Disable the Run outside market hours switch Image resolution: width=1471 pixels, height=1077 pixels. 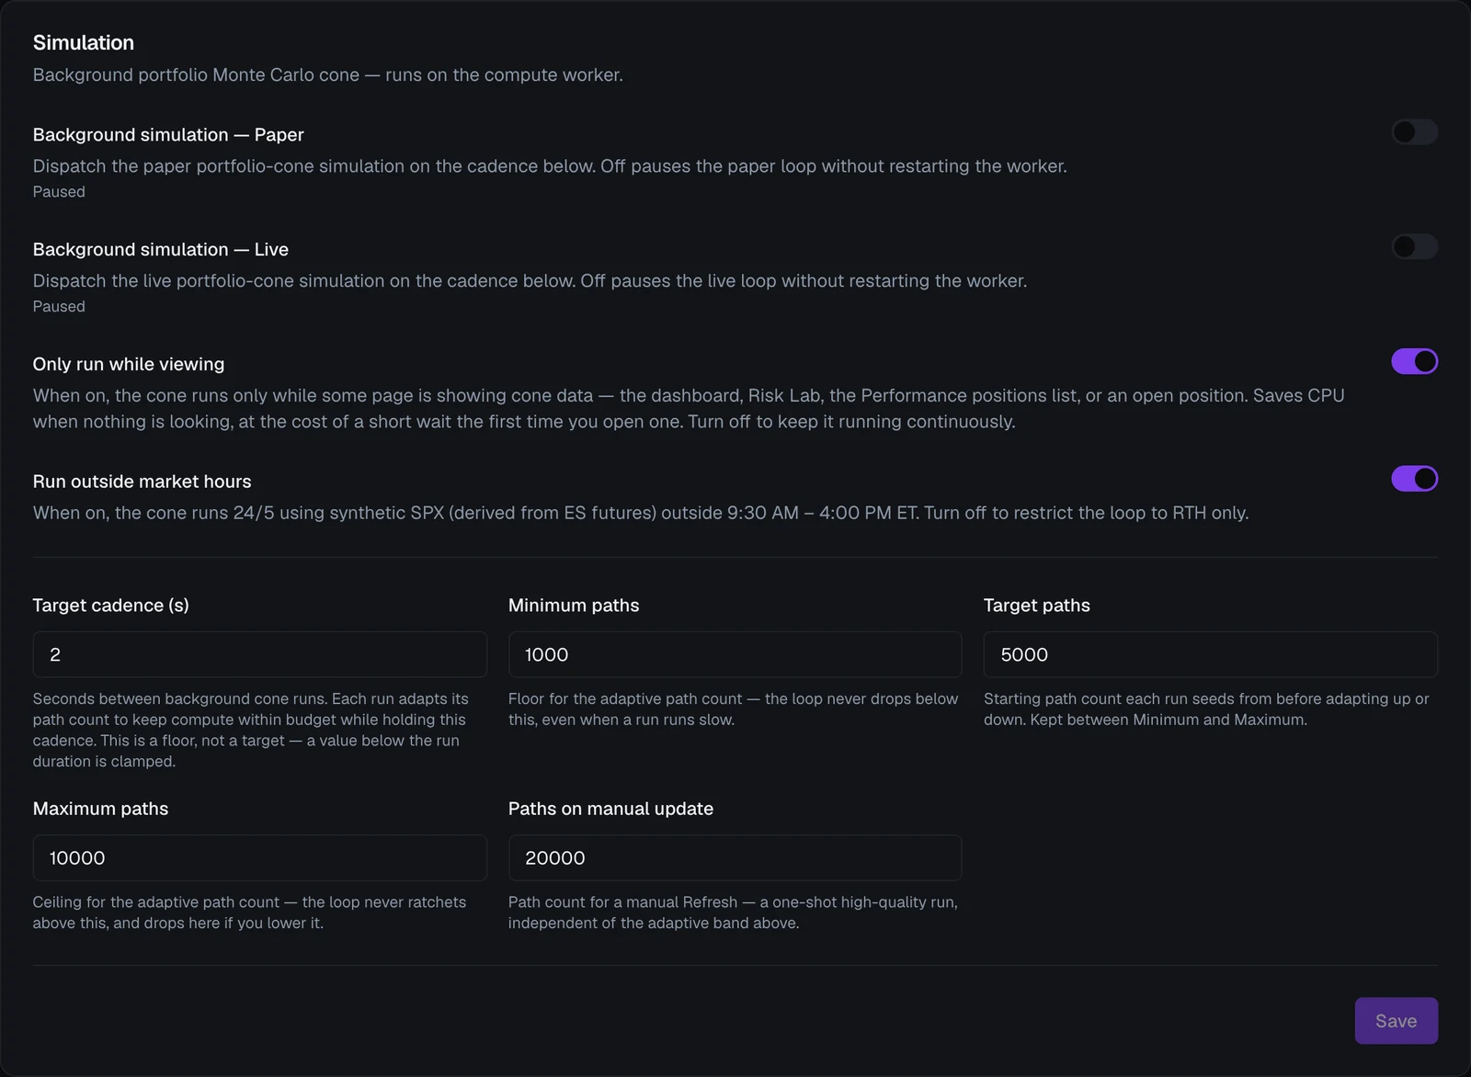1414,479
